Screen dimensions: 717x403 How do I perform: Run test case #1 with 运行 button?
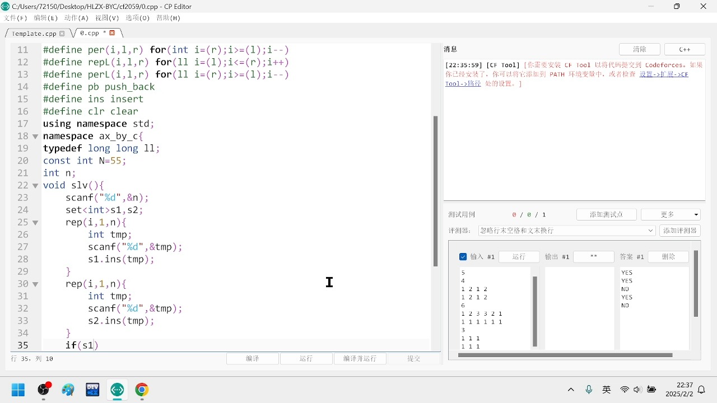click(519, 257)
